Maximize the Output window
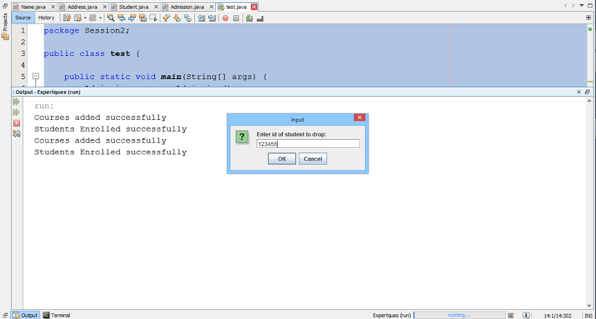 tap(587, 91)
